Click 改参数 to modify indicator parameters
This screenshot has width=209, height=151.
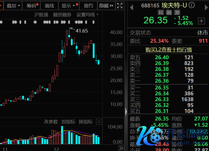(x=51, y=122)
